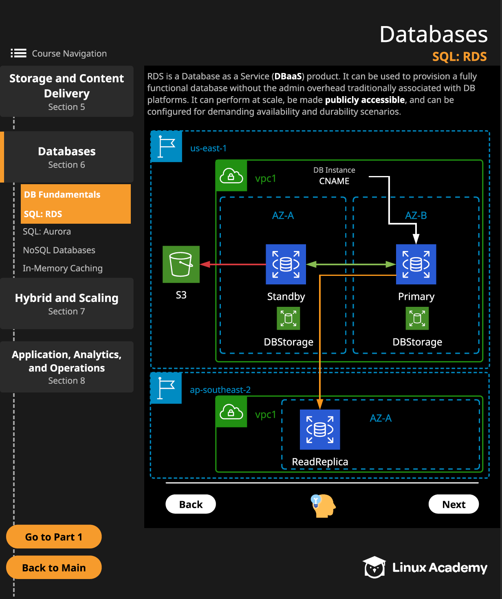Open the In-Memory Caching lesson
The image size is (502, 599).
click(x=63, y=268)
